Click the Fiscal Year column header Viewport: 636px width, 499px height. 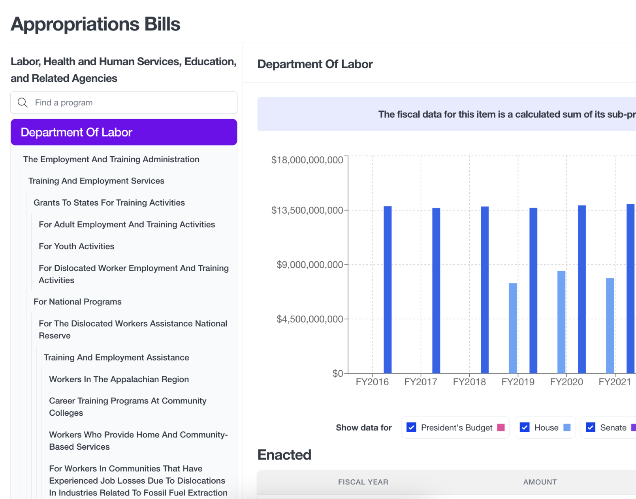point(363,482)
